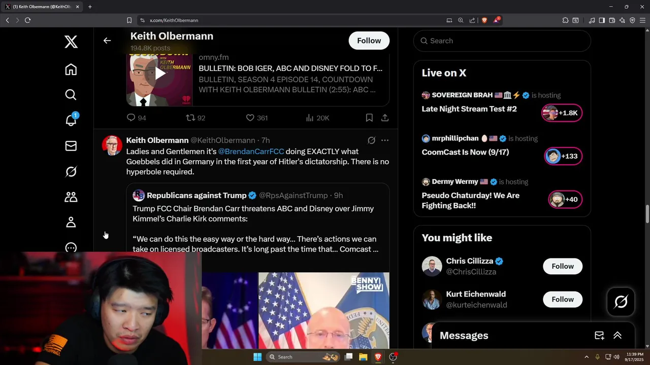The width and height of the screenshot is (650, 365).
Task: Reply to post with 94 comments
Action: (x=136, y=118)
